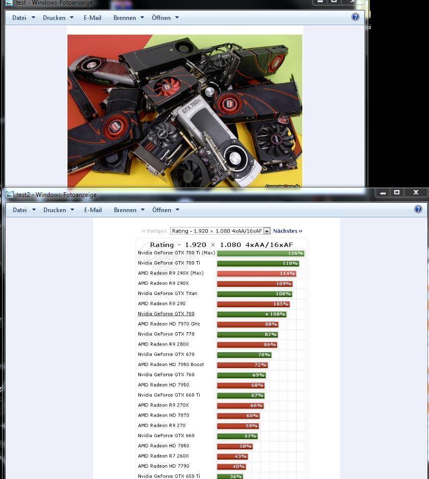429x479 pixels.
Task: Click the test2 window title icon
Action: point(10,195)
